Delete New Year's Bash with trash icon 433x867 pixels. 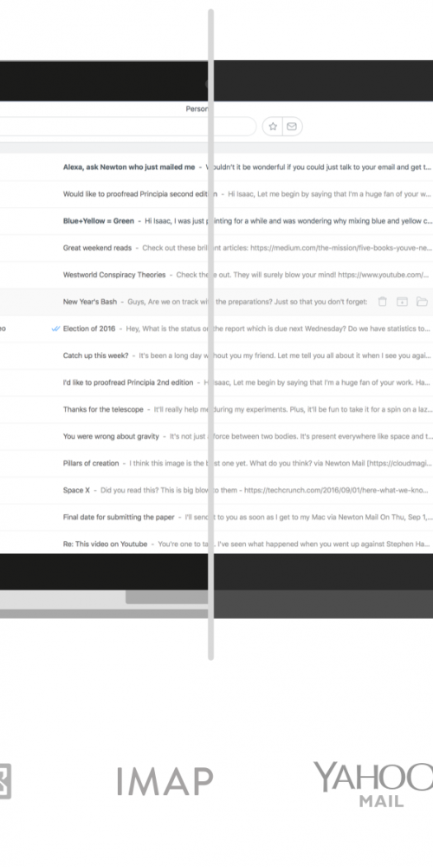point(382,302)
